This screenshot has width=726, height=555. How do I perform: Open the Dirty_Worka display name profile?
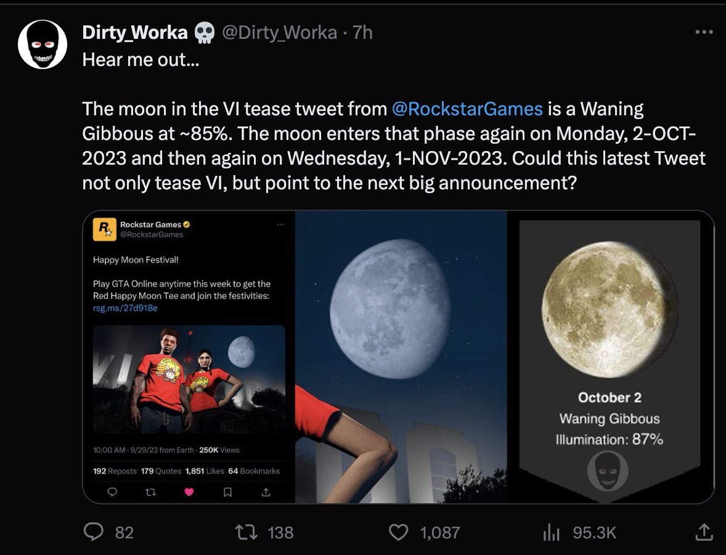pyautogui.click(x=135, y=32)
